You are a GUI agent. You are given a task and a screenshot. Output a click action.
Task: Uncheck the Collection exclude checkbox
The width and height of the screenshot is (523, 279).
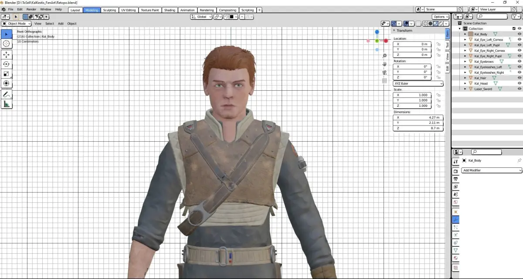click(514, 29)
